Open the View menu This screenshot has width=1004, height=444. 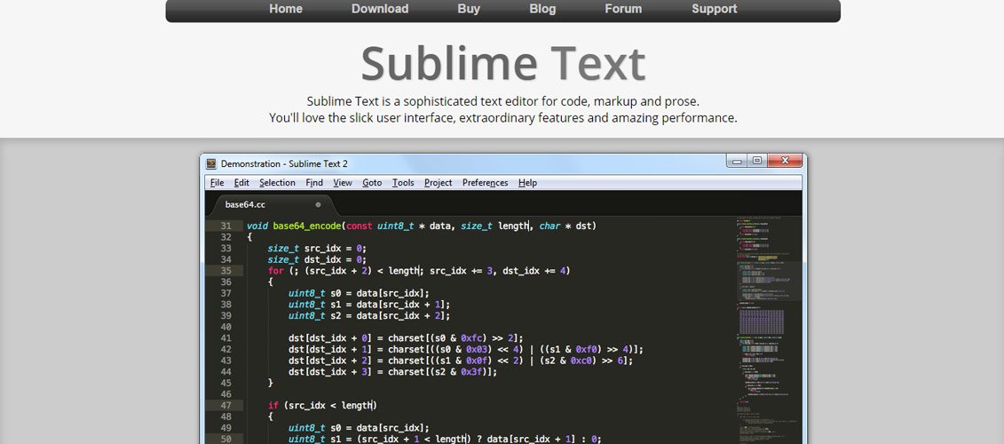click(x=343, y=183)
